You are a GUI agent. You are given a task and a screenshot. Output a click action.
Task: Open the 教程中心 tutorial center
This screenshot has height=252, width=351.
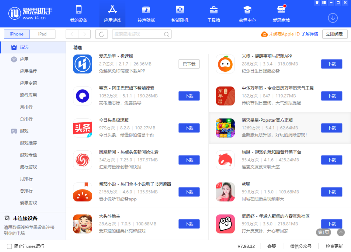247,13
